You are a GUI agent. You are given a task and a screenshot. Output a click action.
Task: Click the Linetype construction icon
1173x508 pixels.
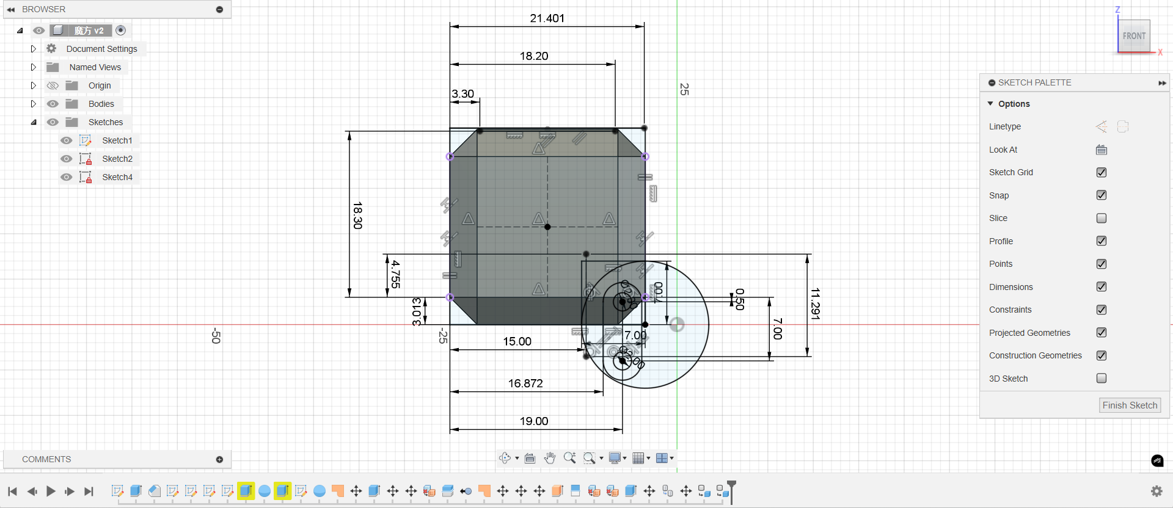1102,126
